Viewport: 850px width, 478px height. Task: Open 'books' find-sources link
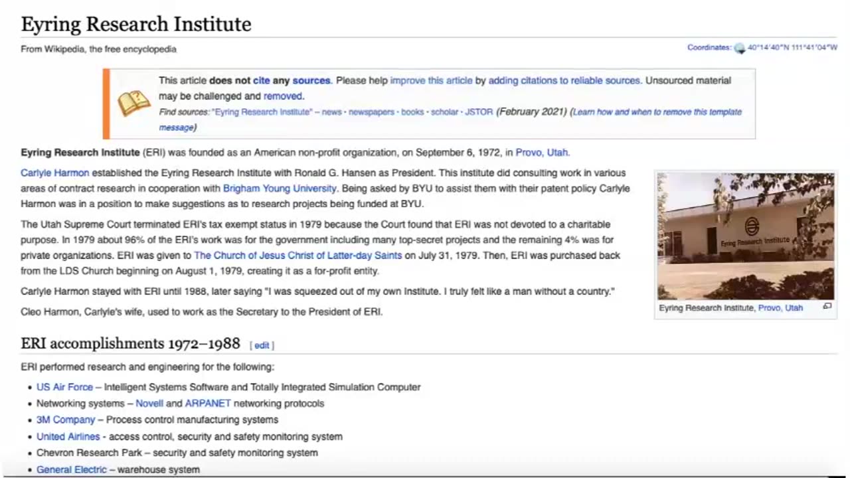coord(412,112)
